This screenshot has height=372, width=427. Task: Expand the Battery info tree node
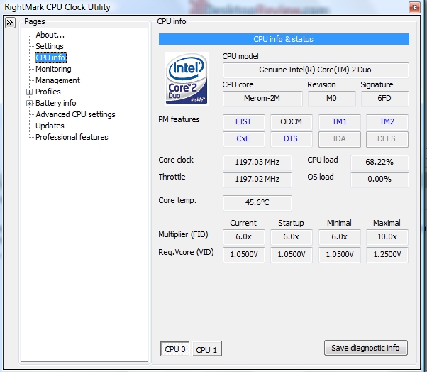tap(29, 103)
